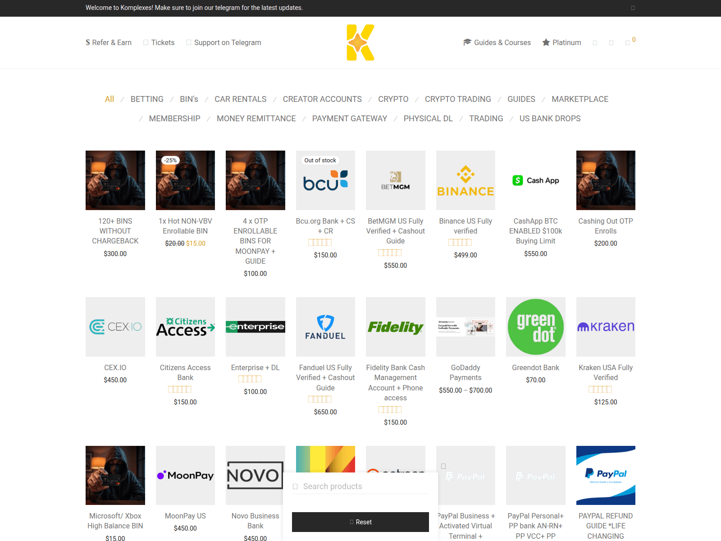721x541 pixels.
Task: Open the Kraken logo product image
Action: click(x=606, y=327)
